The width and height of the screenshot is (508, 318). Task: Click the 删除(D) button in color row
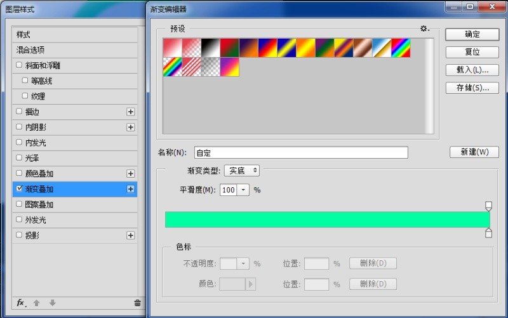(x=373, y=284)
